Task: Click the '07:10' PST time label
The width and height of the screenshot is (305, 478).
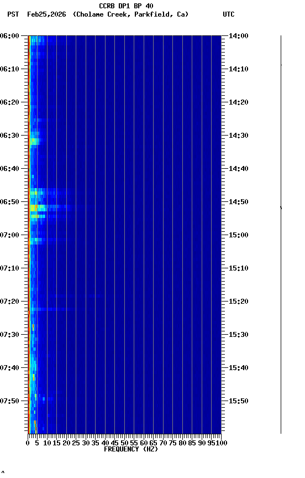Action: tap(9, 268)
